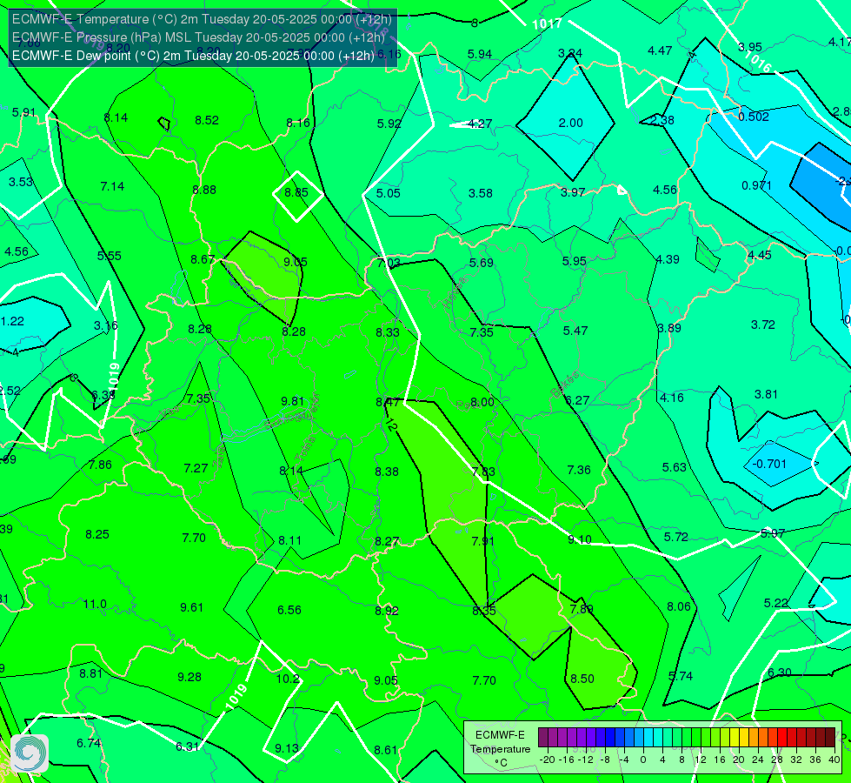The height and width of the screenshot is (783, 851).
Task: Click the dew point value 3.53
Action: click(x=21, y=182)
